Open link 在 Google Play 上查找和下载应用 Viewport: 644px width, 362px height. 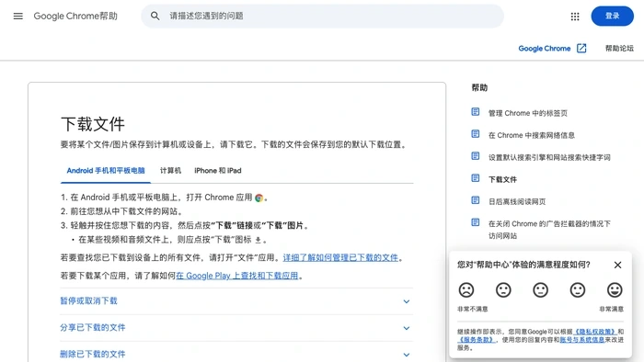point(237,276)
